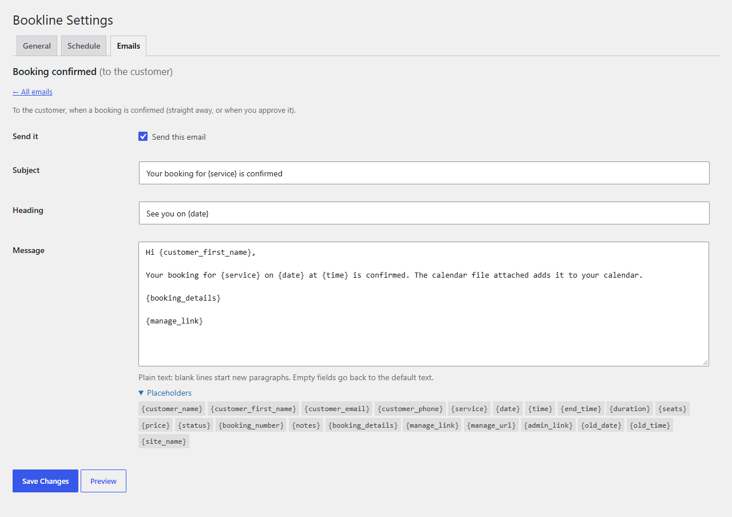Pick the {seats} placeholder chip

click(x=673, y=409)
